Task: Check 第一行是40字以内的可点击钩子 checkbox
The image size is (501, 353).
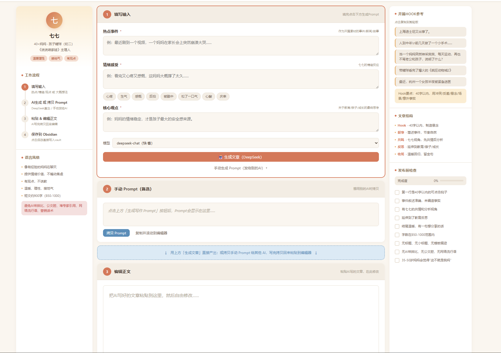Action: tap(397, 192)
